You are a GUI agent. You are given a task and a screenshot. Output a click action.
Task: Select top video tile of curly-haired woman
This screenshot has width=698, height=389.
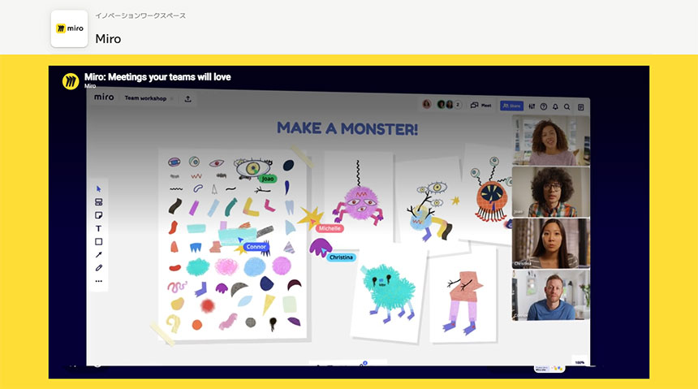(550, 140)
